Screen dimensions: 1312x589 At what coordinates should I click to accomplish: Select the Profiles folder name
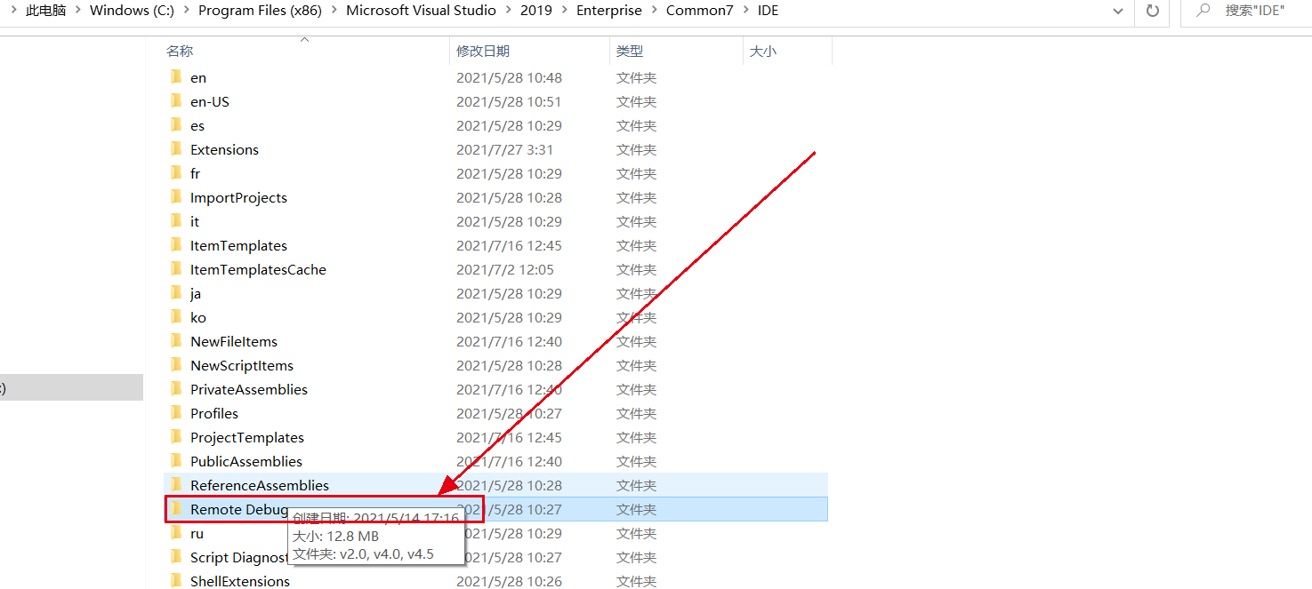point(214,413)
